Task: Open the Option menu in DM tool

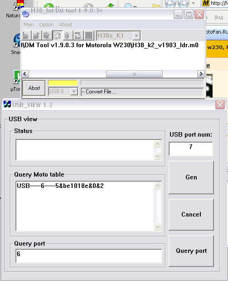Action: tap(46, 25)
